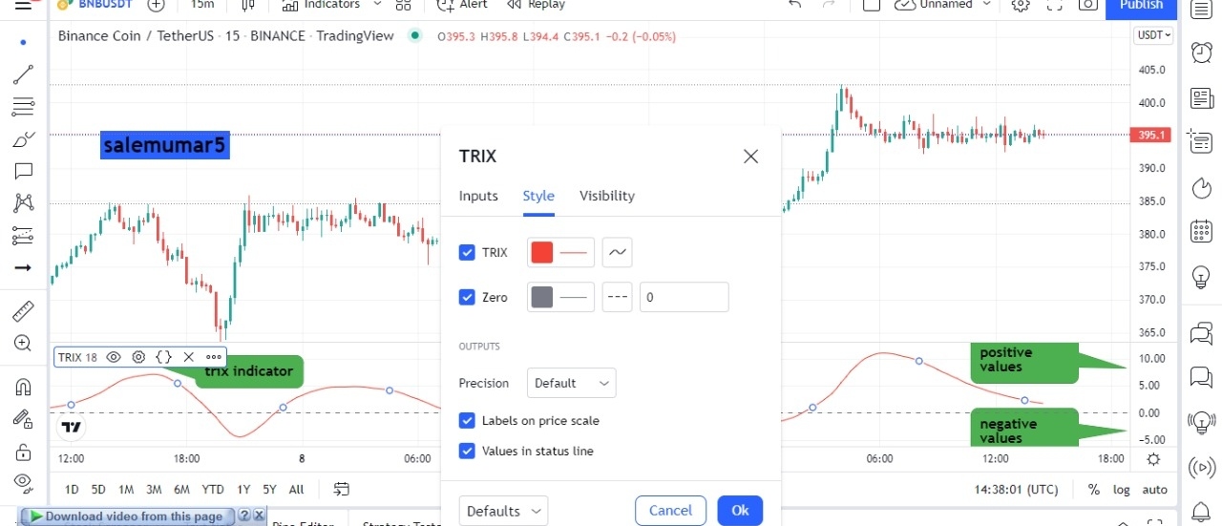Click the zoom in magnifier tool
Image resolution: width=1222 pixels, height=526 pixels.
pyautogui.click(x=24, y=344)
